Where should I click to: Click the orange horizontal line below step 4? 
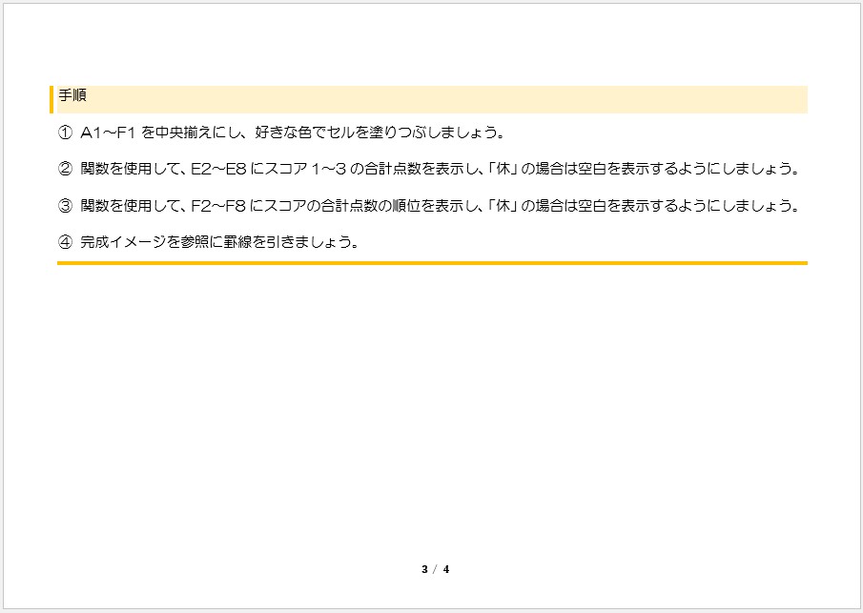pos(432,262)
